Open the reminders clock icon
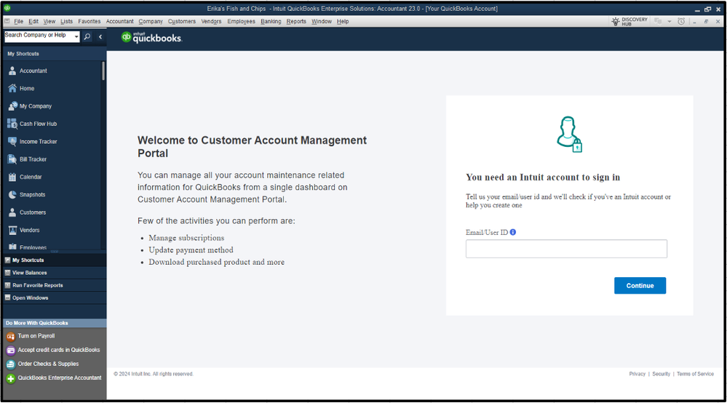Image resolution: width=727 pixels, height=403 pixels. pyautogui.click(x=681, y=21)
